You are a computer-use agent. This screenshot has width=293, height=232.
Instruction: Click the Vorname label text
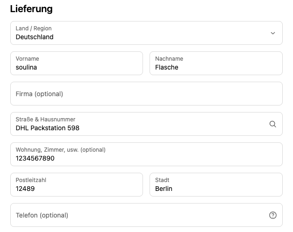coord(27,59)
